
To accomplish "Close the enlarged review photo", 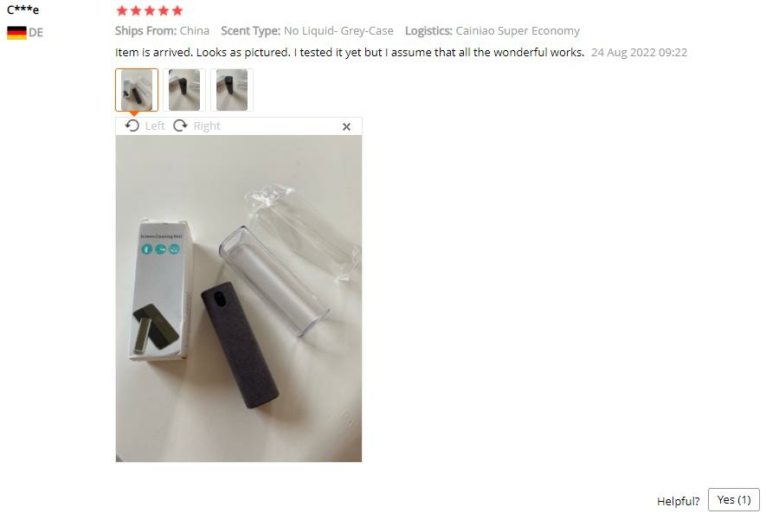I will [346, 127].
